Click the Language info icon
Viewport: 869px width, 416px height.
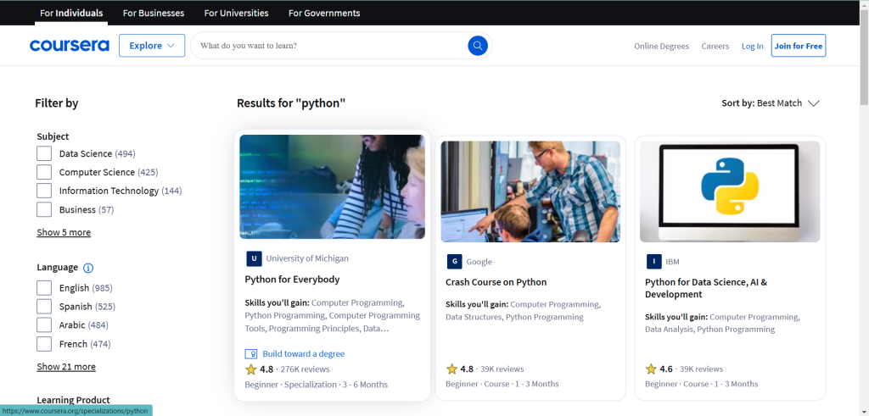pyautogui.click(x=88, y=268)
